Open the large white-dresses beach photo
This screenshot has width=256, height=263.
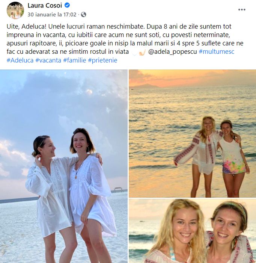(64, 166)
